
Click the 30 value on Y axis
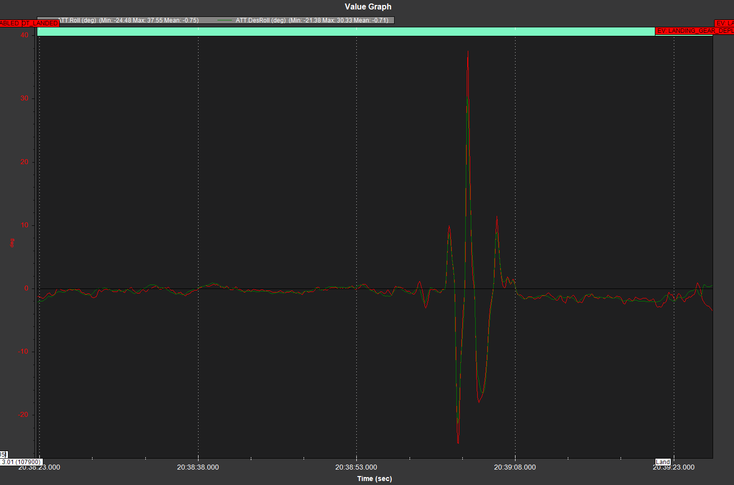24,98
